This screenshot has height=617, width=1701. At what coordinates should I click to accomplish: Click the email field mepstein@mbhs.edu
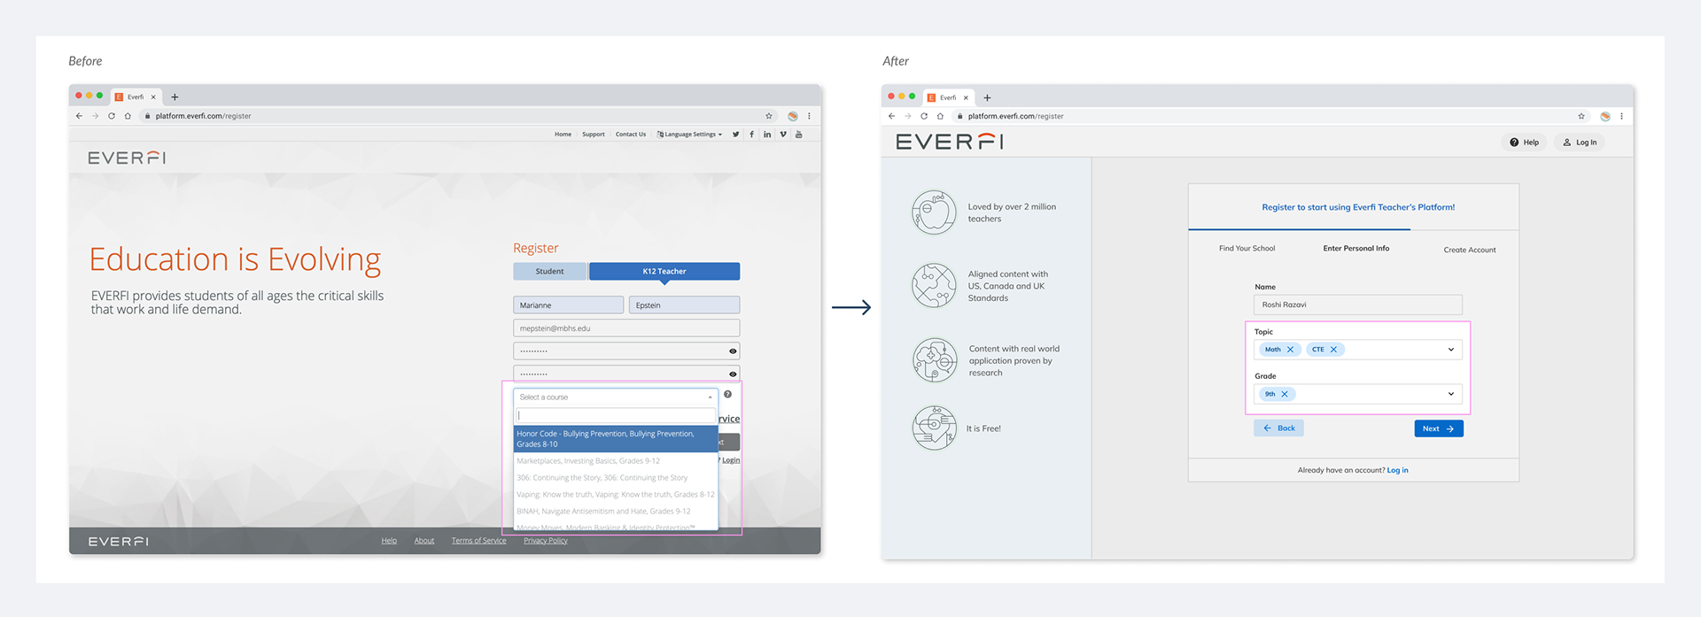coord(626,328)
